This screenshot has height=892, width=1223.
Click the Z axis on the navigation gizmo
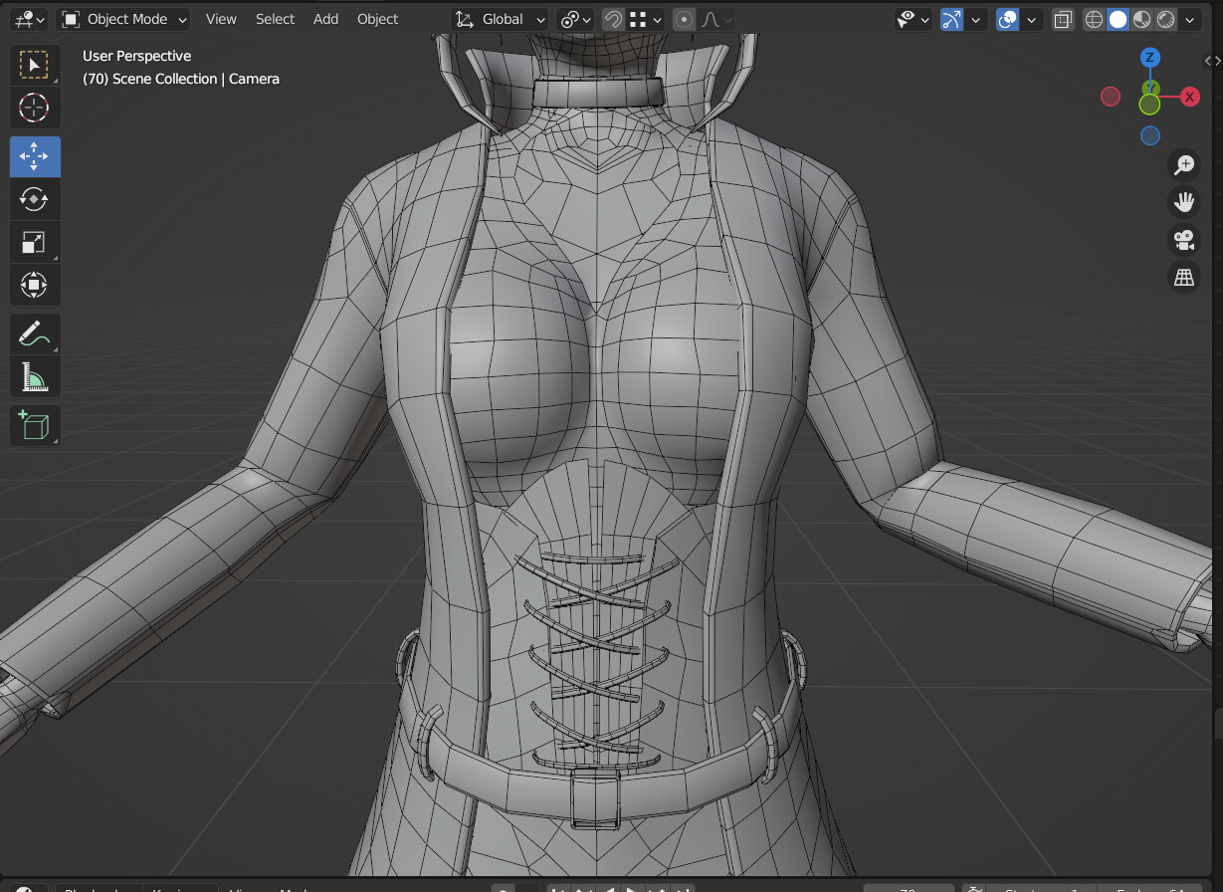pos(1149,58)
